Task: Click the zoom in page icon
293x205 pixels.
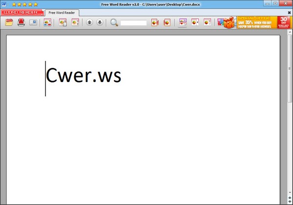Action: click(x=195, y=22)
